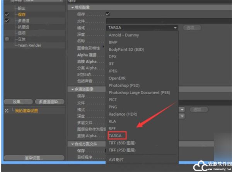This screenshot has width=232, height=172.
Task: Open the 渲染设置... button
Action: point(34,158)
